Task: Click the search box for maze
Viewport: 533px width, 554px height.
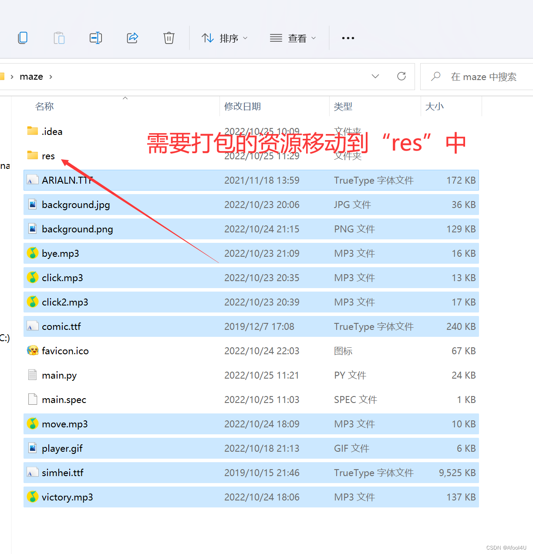Action: click(483, 77)
